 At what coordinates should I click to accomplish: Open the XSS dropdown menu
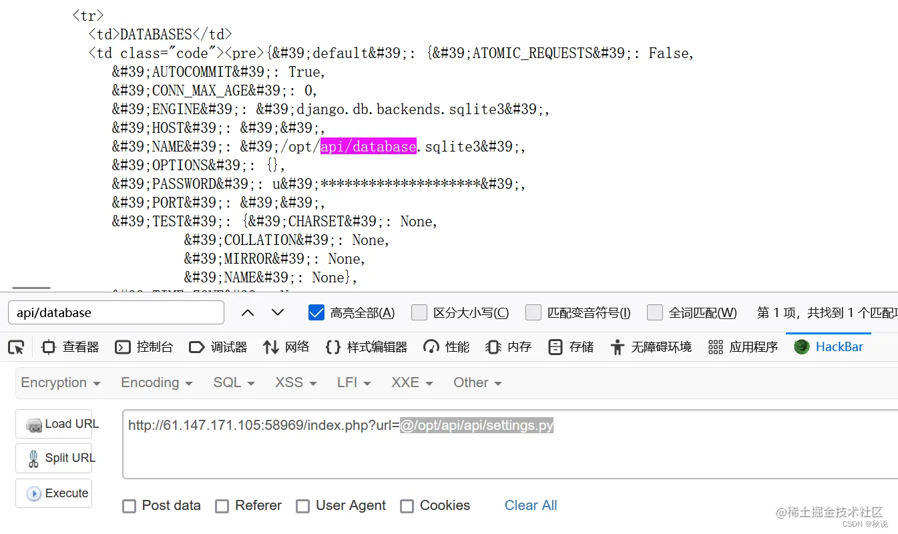[296, 382]
